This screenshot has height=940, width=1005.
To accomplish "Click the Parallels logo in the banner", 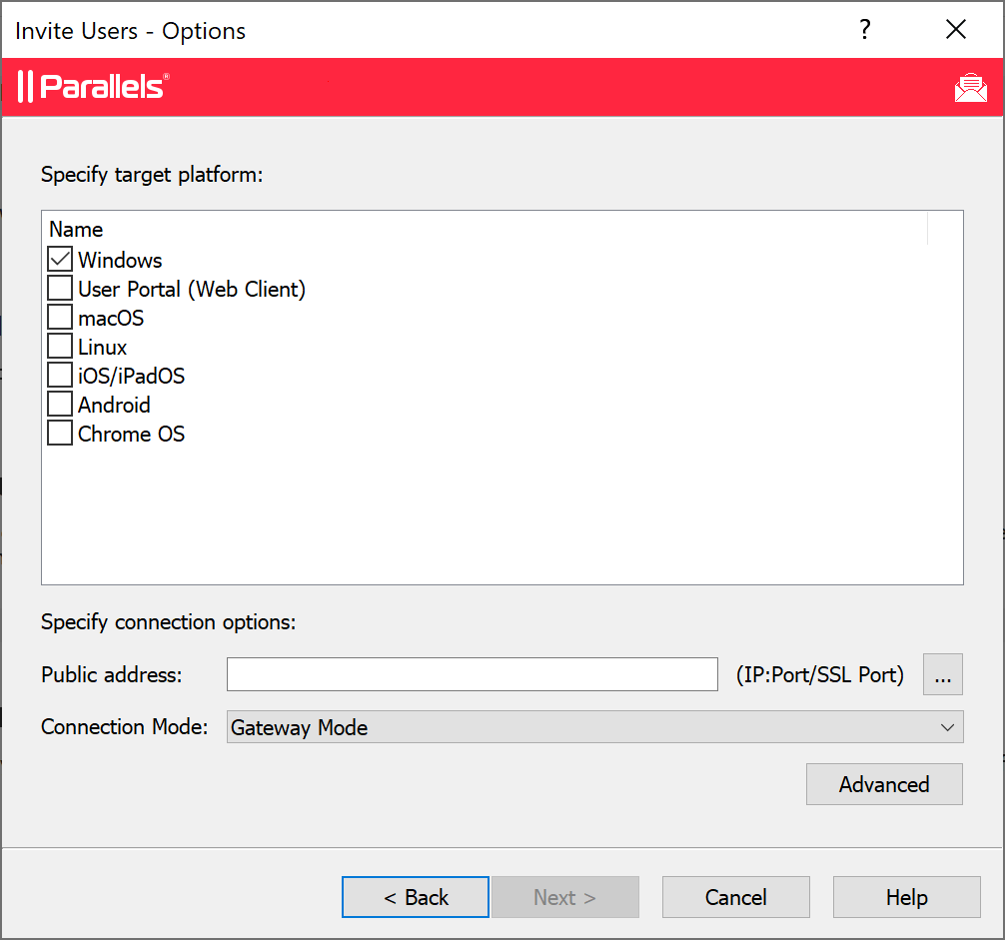I will click(x=94, y=87).
